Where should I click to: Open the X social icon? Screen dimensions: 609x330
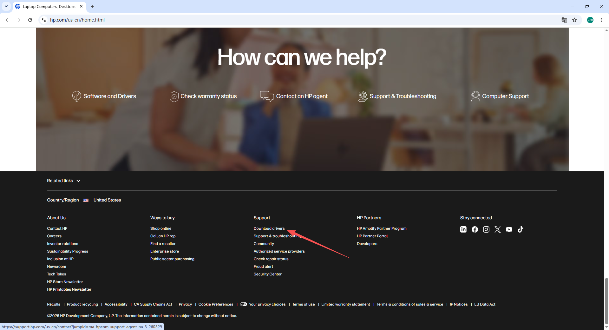click(x=497, y=229)
